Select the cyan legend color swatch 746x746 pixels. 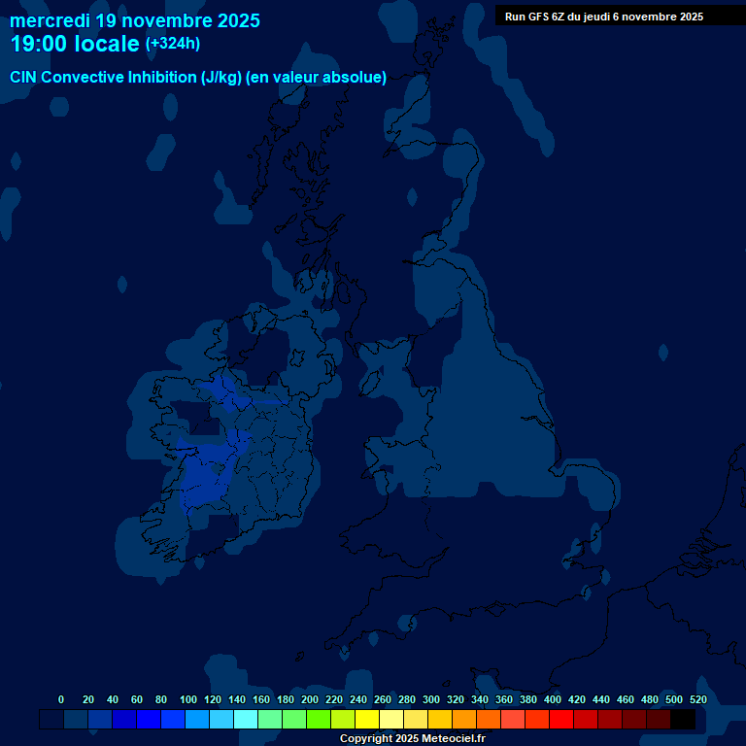coord(246,719)
